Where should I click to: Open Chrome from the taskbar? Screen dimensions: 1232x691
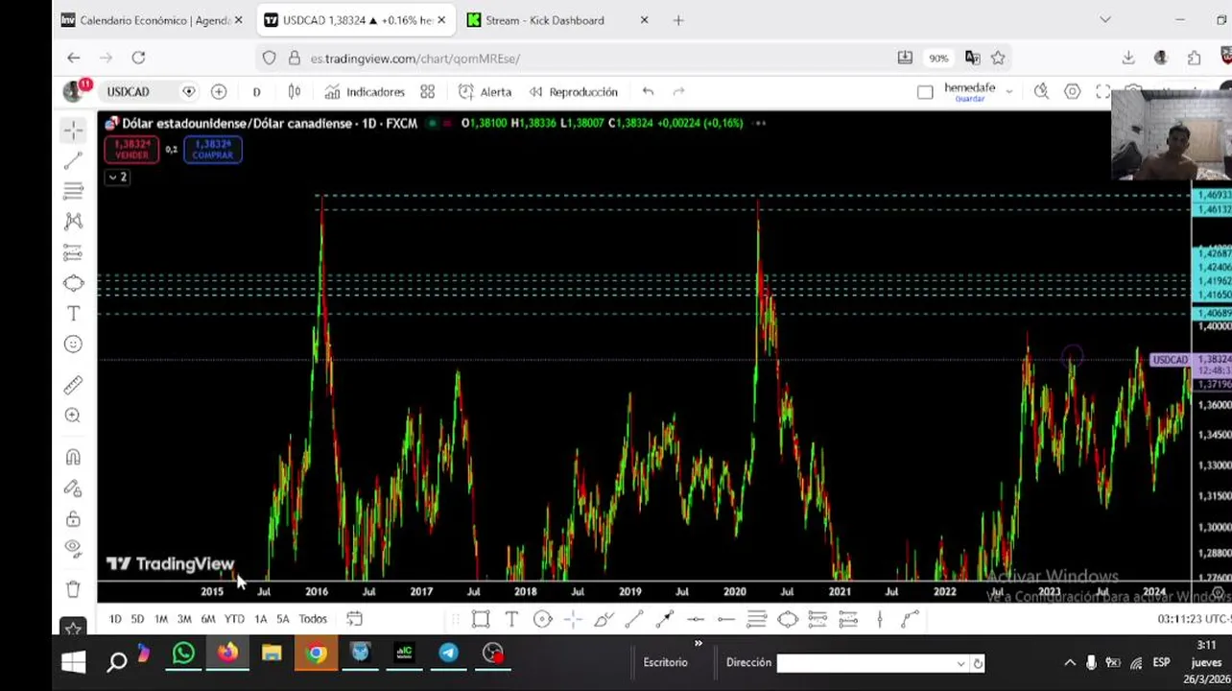pos(316,655)
